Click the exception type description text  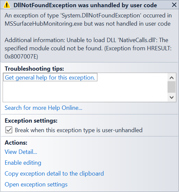pos(88,20)
